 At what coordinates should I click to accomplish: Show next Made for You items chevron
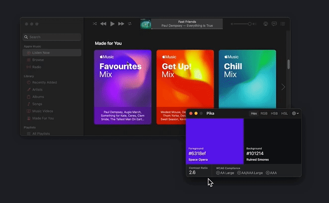click(x=283, y=87)
